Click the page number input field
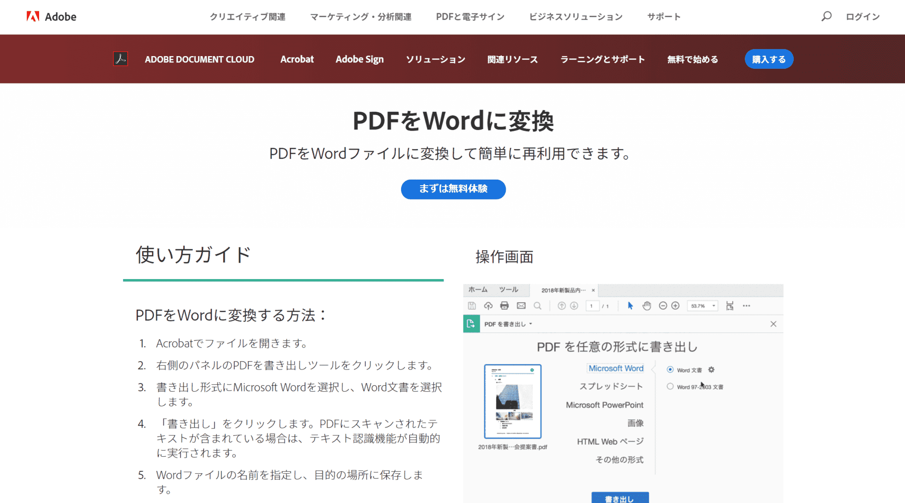The image size is (905, 503). point(592,306)
